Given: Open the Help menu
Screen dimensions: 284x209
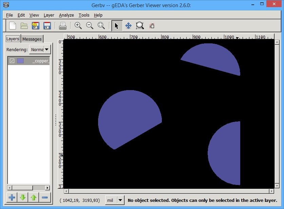Looking at the screenshot, I should (x=98, y=15).
